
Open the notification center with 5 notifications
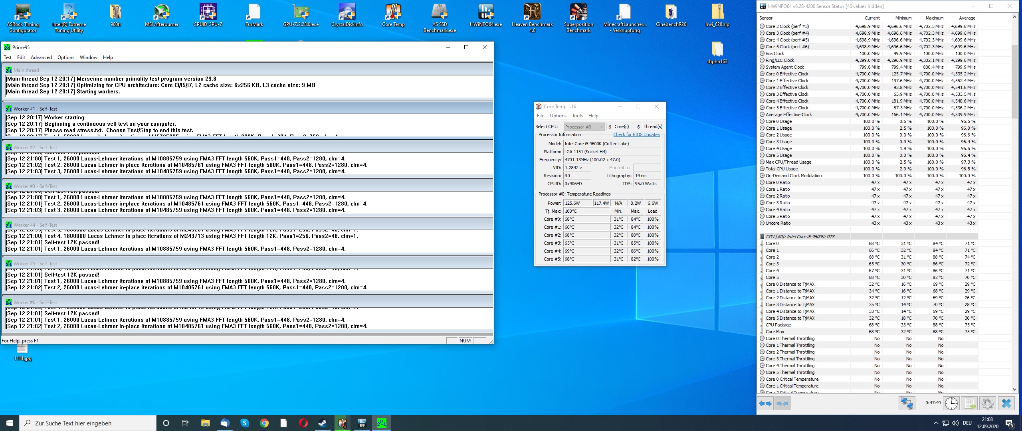pos(1010,423)
